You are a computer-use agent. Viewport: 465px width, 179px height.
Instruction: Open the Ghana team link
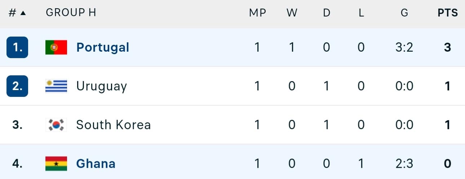click(x=96, y=164)
